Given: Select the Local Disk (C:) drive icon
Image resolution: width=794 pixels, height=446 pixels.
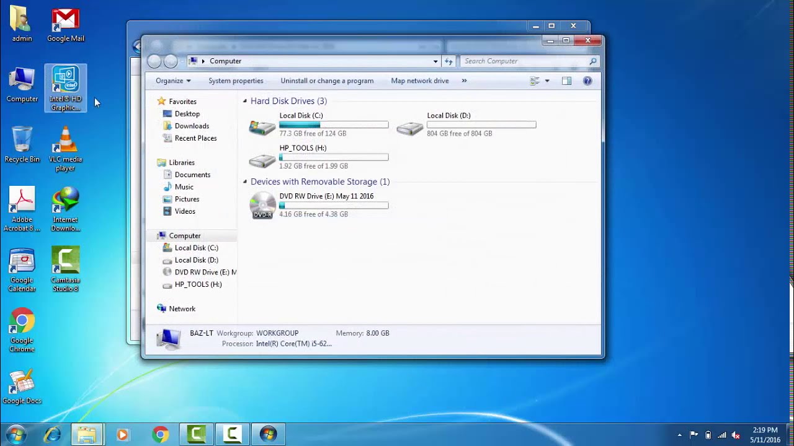Looking at the screenshot, I should click(262, 127).
